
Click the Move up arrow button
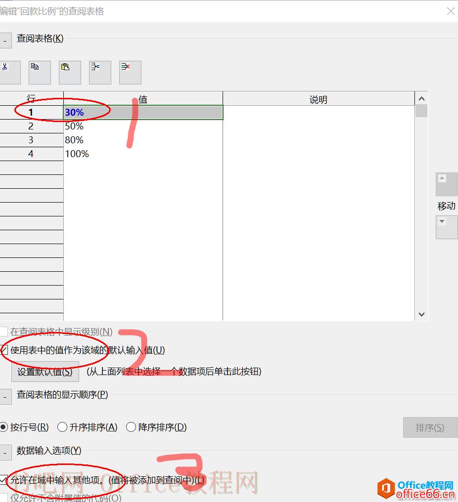pos(447,184)
